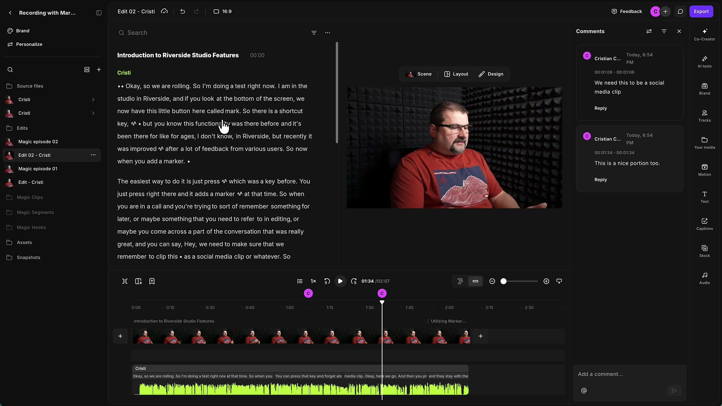Open the Magic Clips folder

(30, 197)
